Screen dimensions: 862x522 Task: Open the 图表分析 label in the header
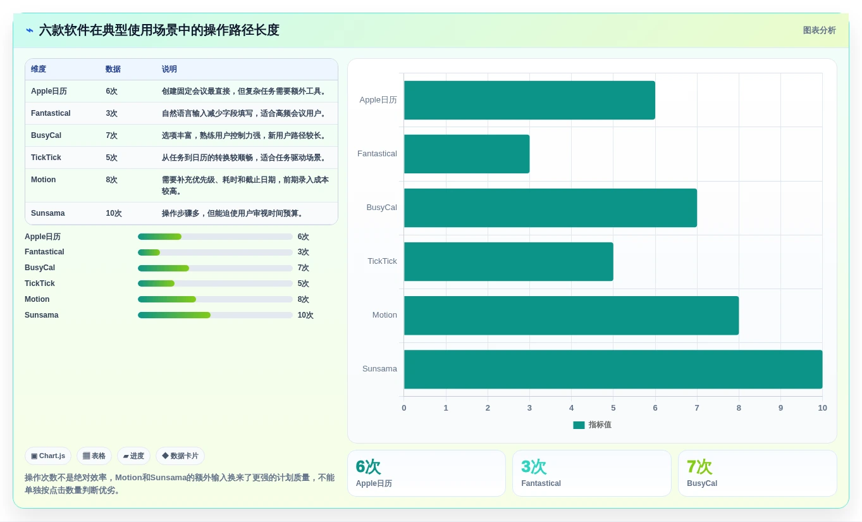(819, 30)
